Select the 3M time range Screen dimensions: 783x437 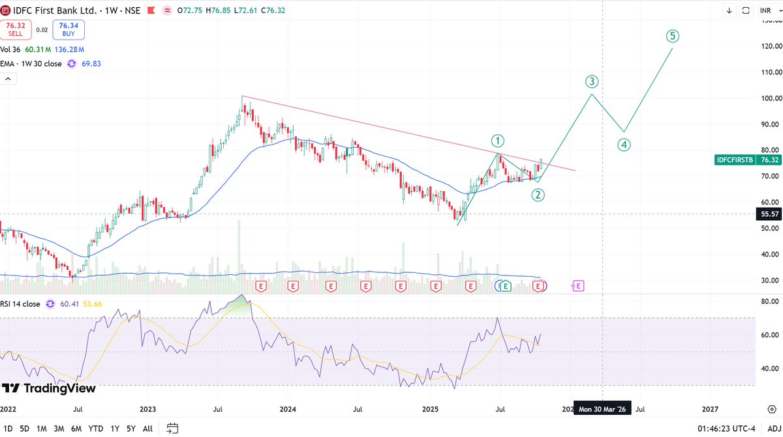tap(59, 429)
